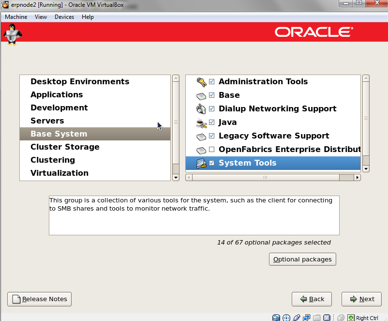
Task: Select Desktop Environments category
Action: [x=95, y=81]
